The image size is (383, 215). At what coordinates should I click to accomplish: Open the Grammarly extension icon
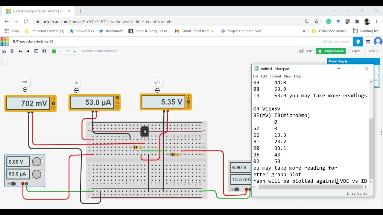tap(329, 21)
